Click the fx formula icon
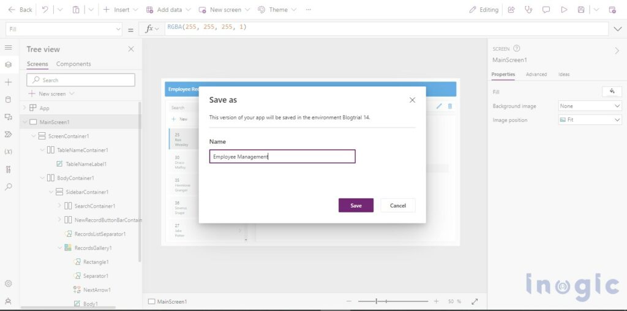 (x=149, y=29)
